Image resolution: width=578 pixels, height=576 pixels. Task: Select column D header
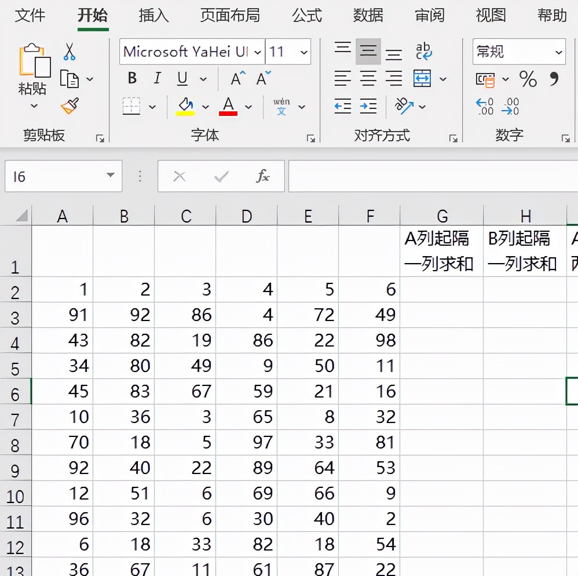pyautogui.click(x=247, y=216)
